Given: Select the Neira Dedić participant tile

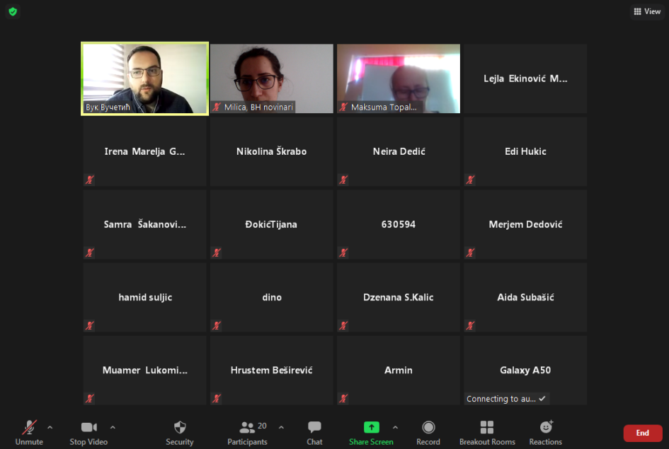Looking at the screenshot, I should tap(399, 151).
